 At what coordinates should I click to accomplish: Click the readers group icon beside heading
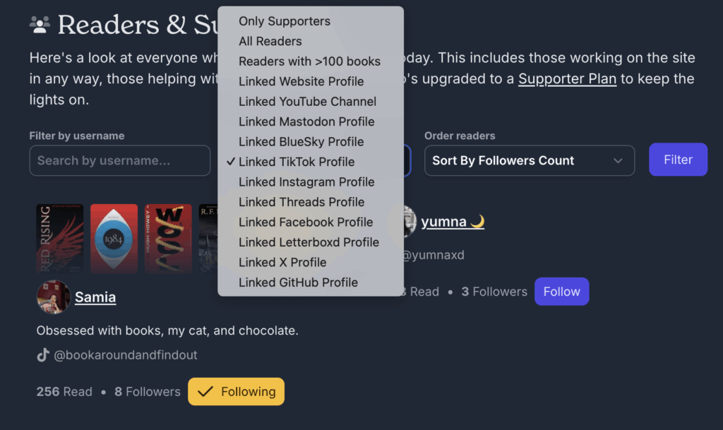pyautogui.click(x=40, y=25)
